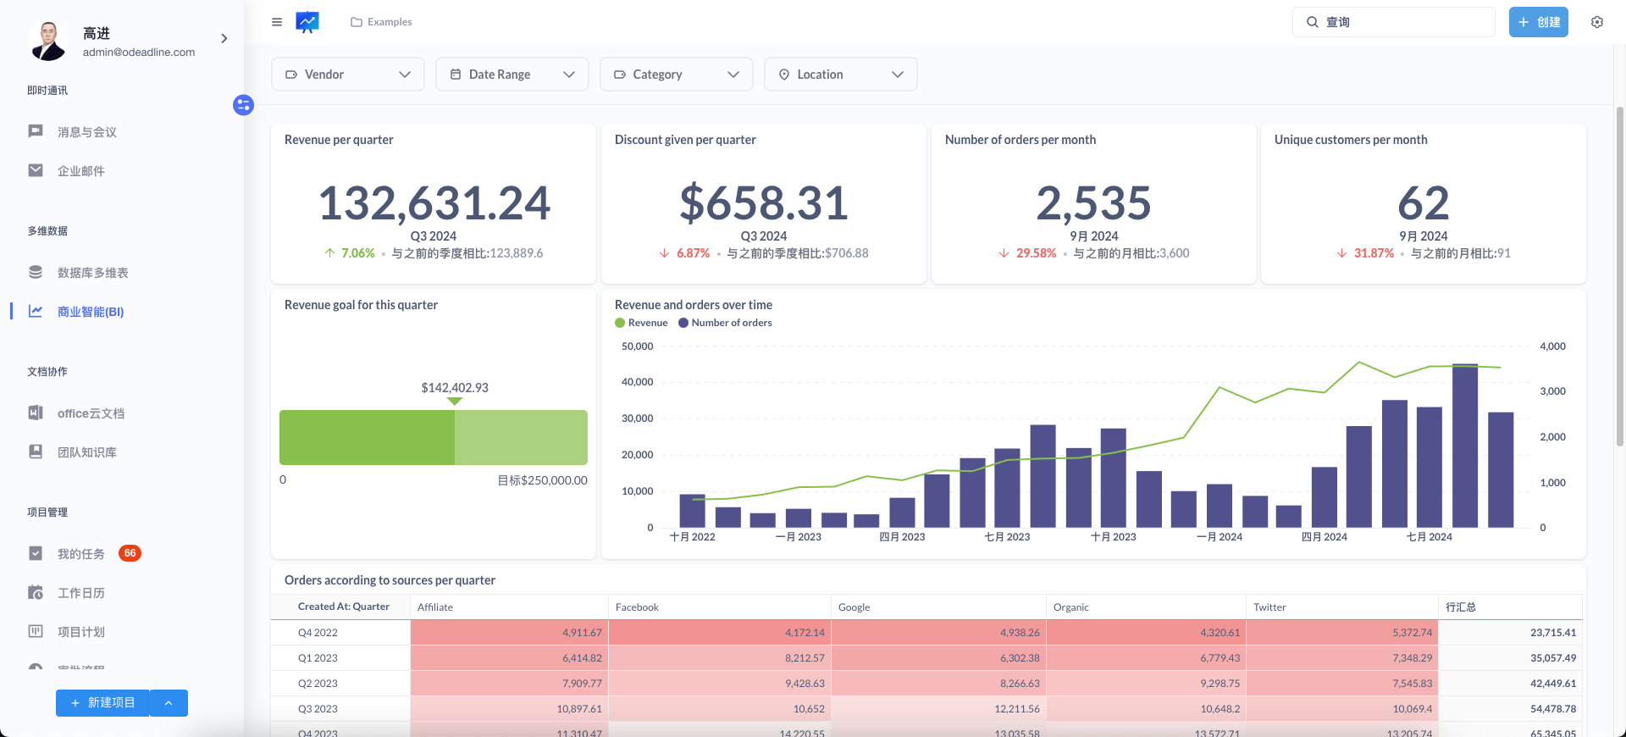Expand the arrow beside 新建项目

point(169,703)
